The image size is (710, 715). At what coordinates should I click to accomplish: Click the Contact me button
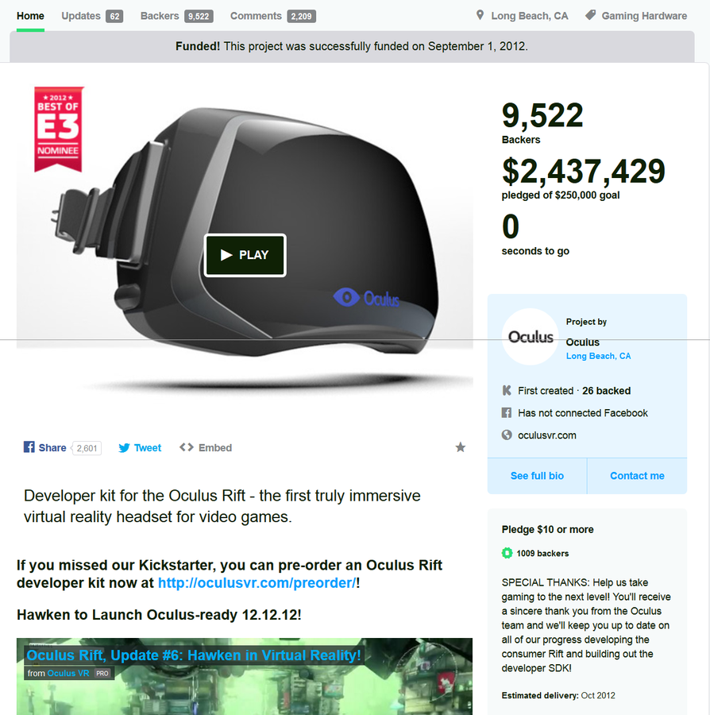(637, 476)
